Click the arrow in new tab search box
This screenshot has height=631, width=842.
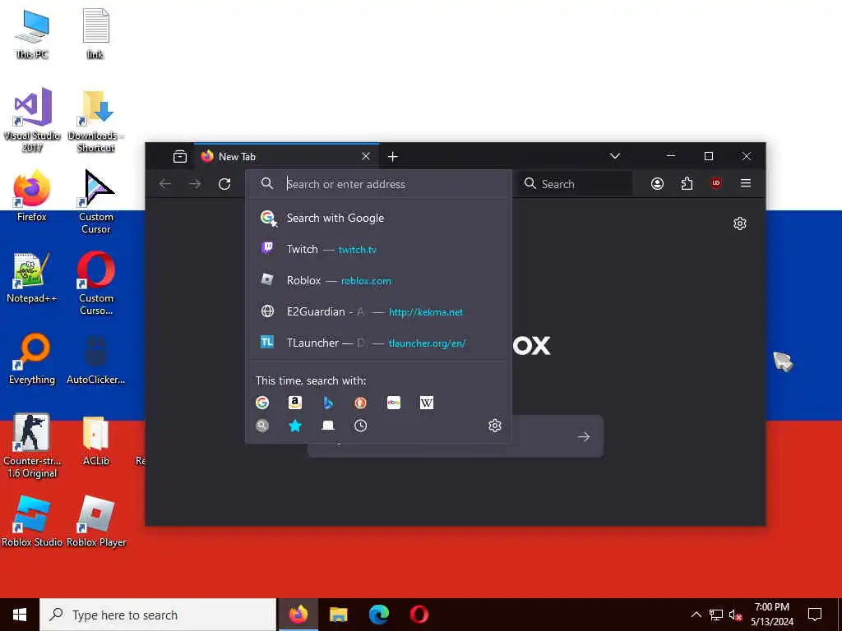point(584,437)
